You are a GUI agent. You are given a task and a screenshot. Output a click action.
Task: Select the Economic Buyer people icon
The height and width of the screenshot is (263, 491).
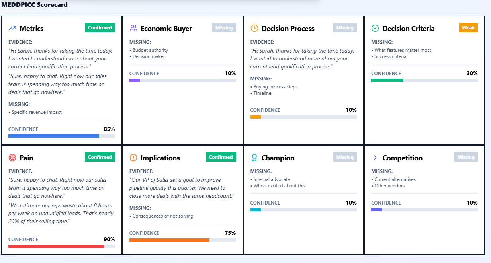point(133,28)
